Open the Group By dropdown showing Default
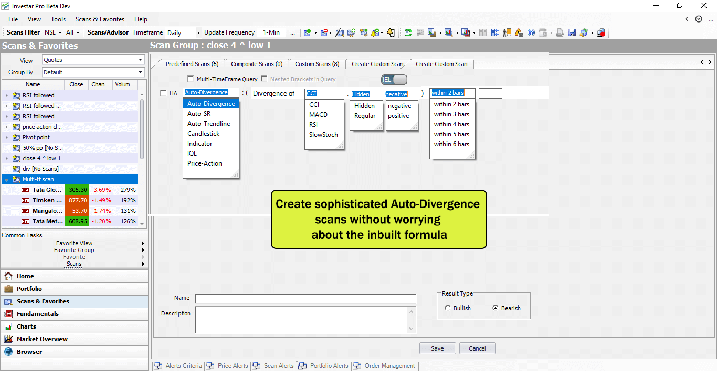 [93, 72]
